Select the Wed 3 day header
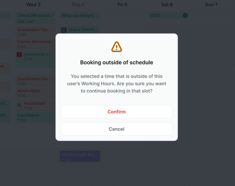The image size is (235, 186). (33, 5)
